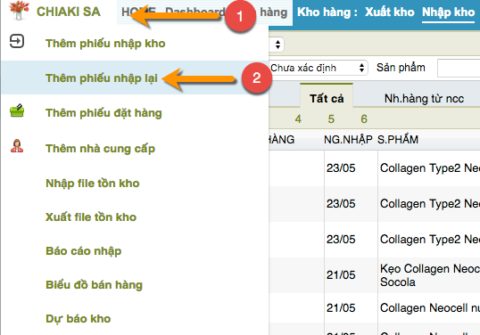480x335 pixels.
Task: Open Biểu đồ bán hàng chart
Action: pos(94,285)
